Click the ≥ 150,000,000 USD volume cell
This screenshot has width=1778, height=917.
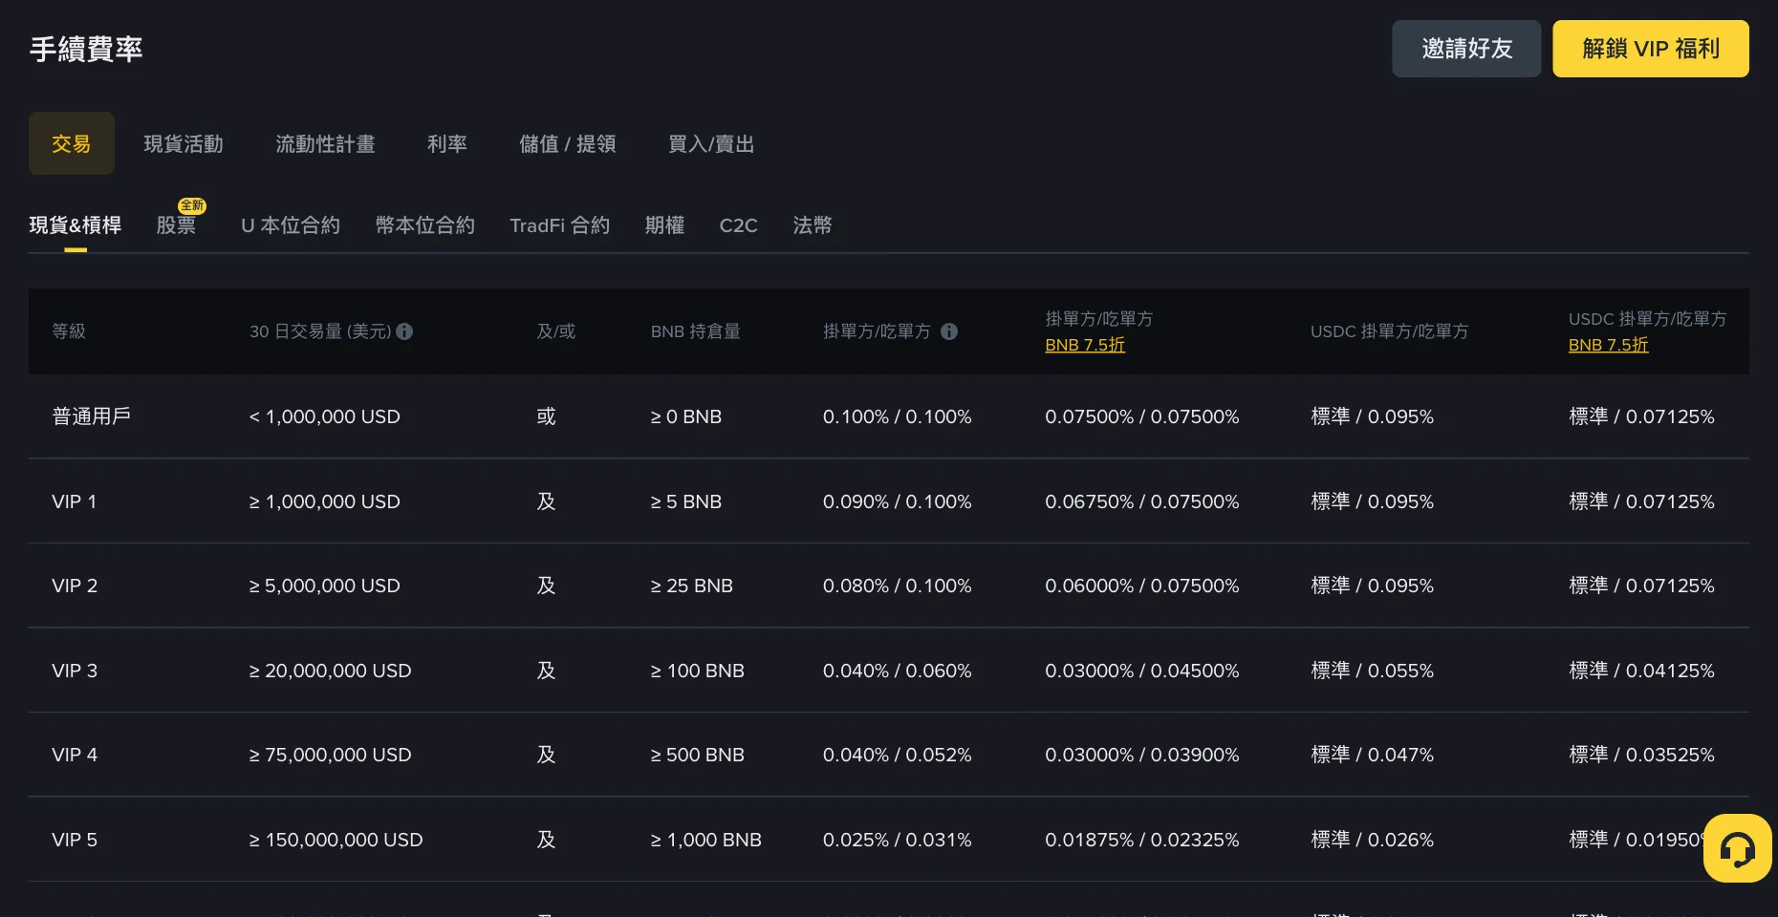[x=336, y=840]
